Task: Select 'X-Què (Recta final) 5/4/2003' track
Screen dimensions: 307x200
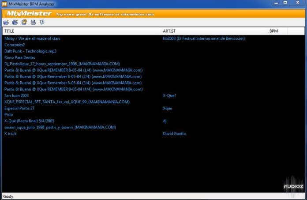Action: [x=29, y=121]
